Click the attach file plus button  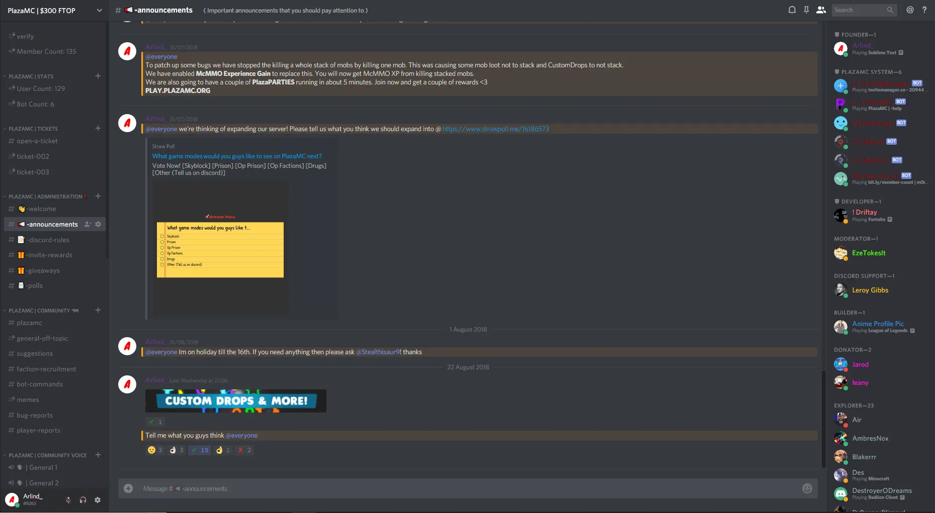click(x=128, y=488)
